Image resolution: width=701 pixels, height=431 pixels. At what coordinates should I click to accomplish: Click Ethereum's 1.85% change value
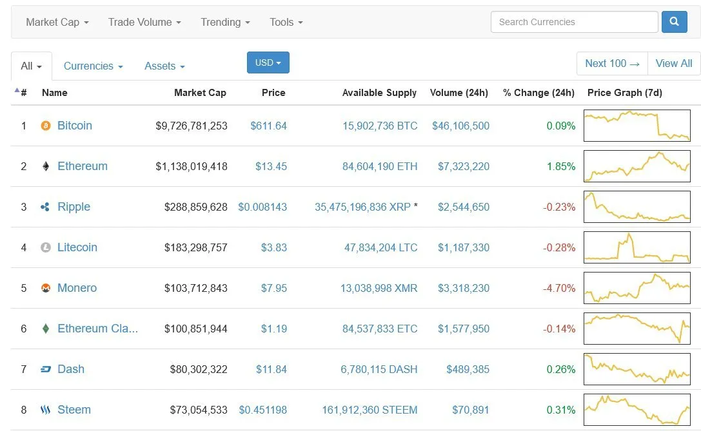561,167
